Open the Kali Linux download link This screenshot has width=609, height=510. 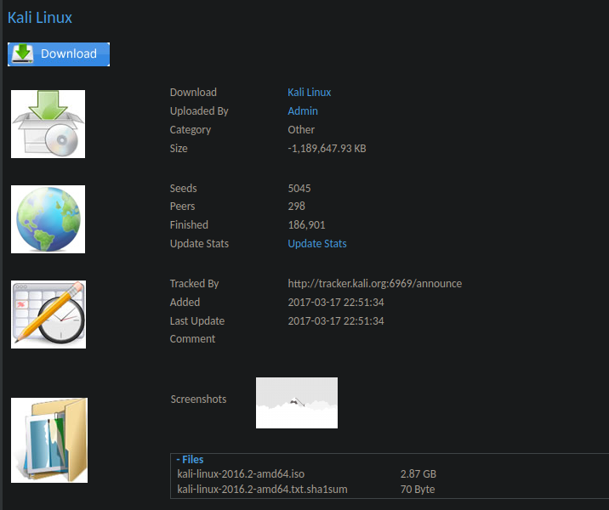coord(309,93)
